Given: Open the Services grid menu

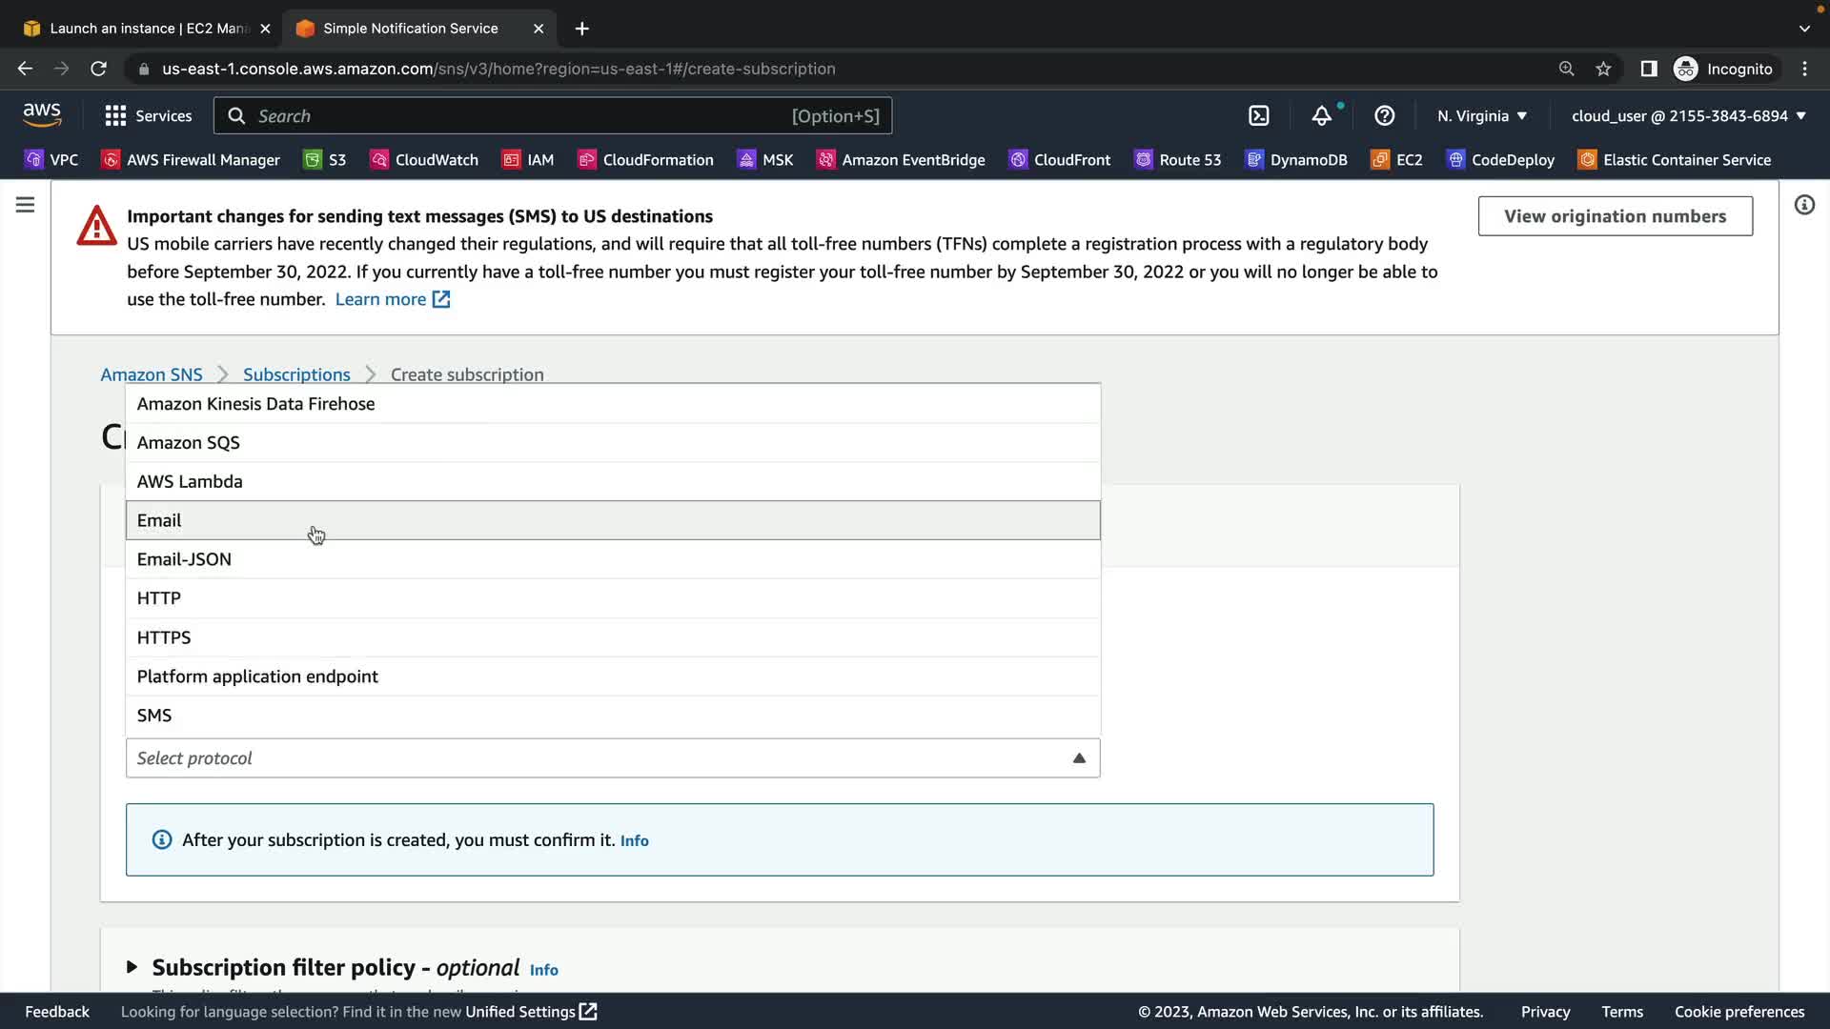Looking at the screenshot, I should [x=148, y=116].
